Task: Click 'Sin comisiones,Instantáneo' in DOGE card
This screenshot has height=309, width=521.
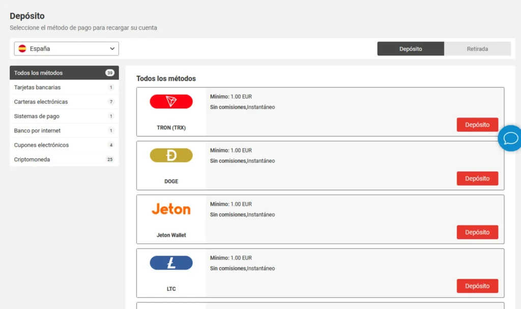Action: [242, 161]
